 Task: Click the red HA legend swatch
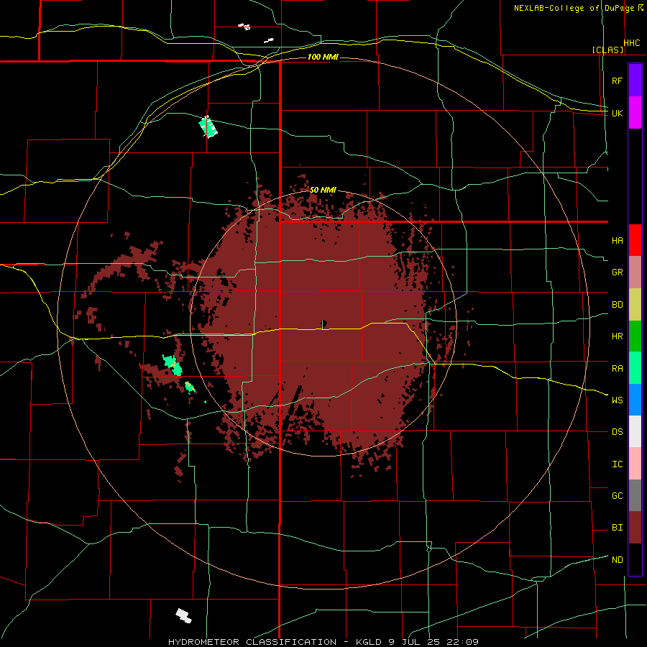635,240
